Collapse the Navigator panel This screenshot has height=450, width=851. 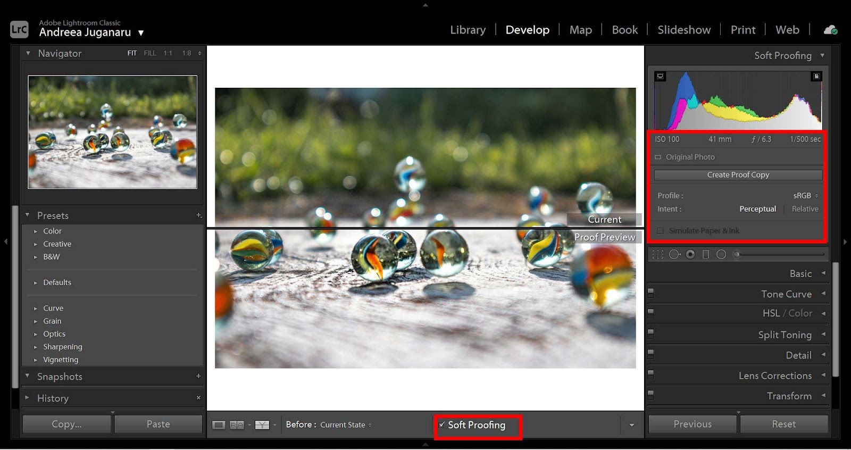click(28, 53)
